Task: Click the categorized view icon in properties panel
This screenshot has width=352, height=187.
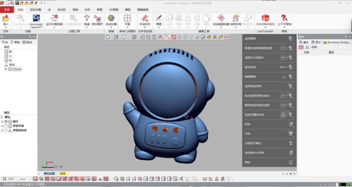Action: click(301, 47)
